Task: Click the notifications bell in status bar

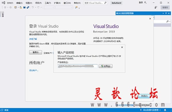Action: pyautogui.click(x=165, y=110)
